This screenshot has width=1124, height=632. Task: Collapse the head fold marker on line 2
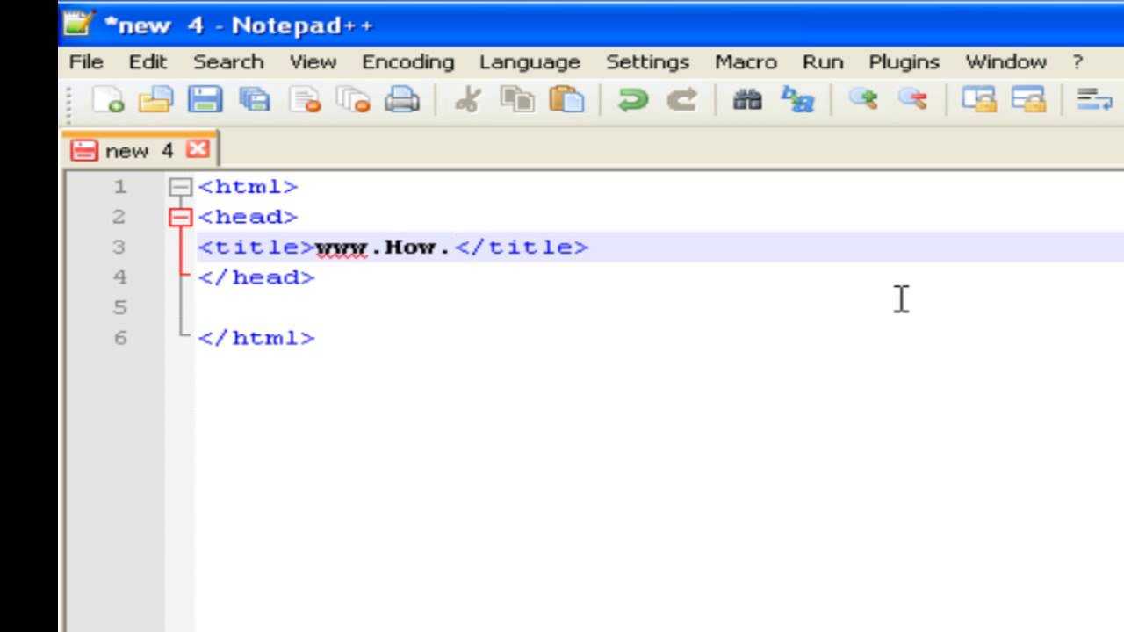coord(180,217)
